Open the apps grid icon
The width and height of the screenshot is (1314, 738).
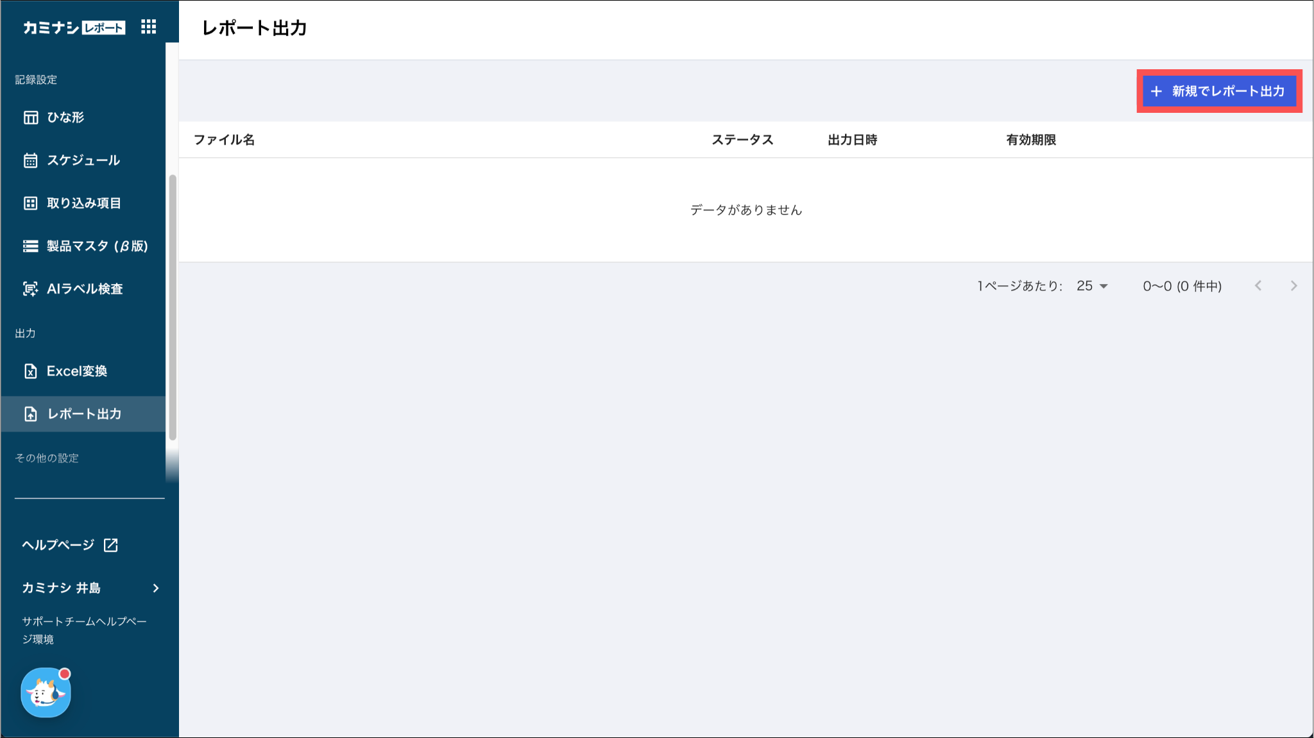pos(148,27)
